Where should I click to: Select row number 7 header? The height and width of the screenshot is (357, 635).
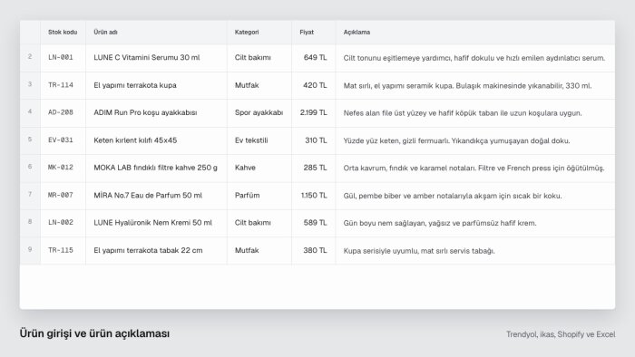click(30, 196)
